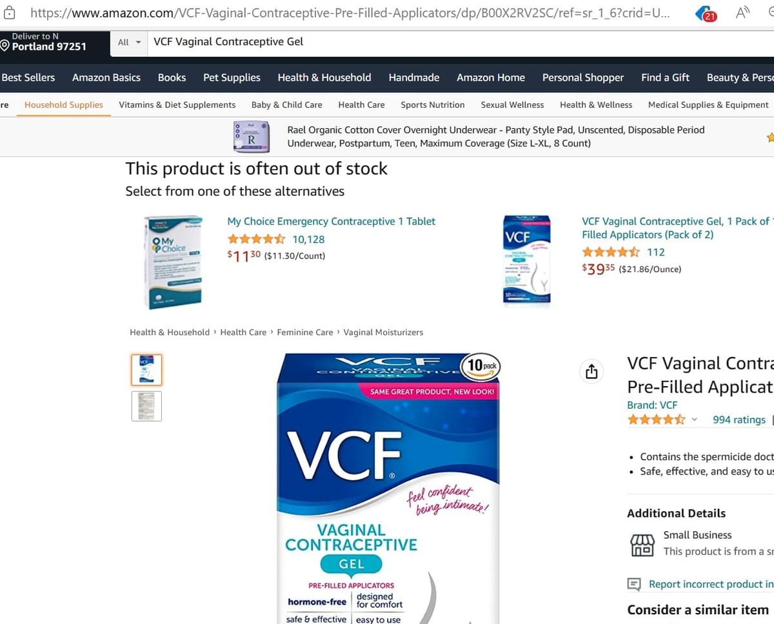Expand the star rating chevron under Brand

[695, 420]
